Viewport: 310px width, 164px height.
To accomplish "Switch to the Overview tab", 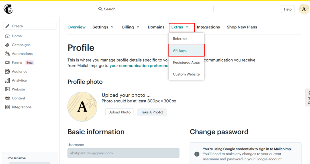I will (x=77, y=27).
